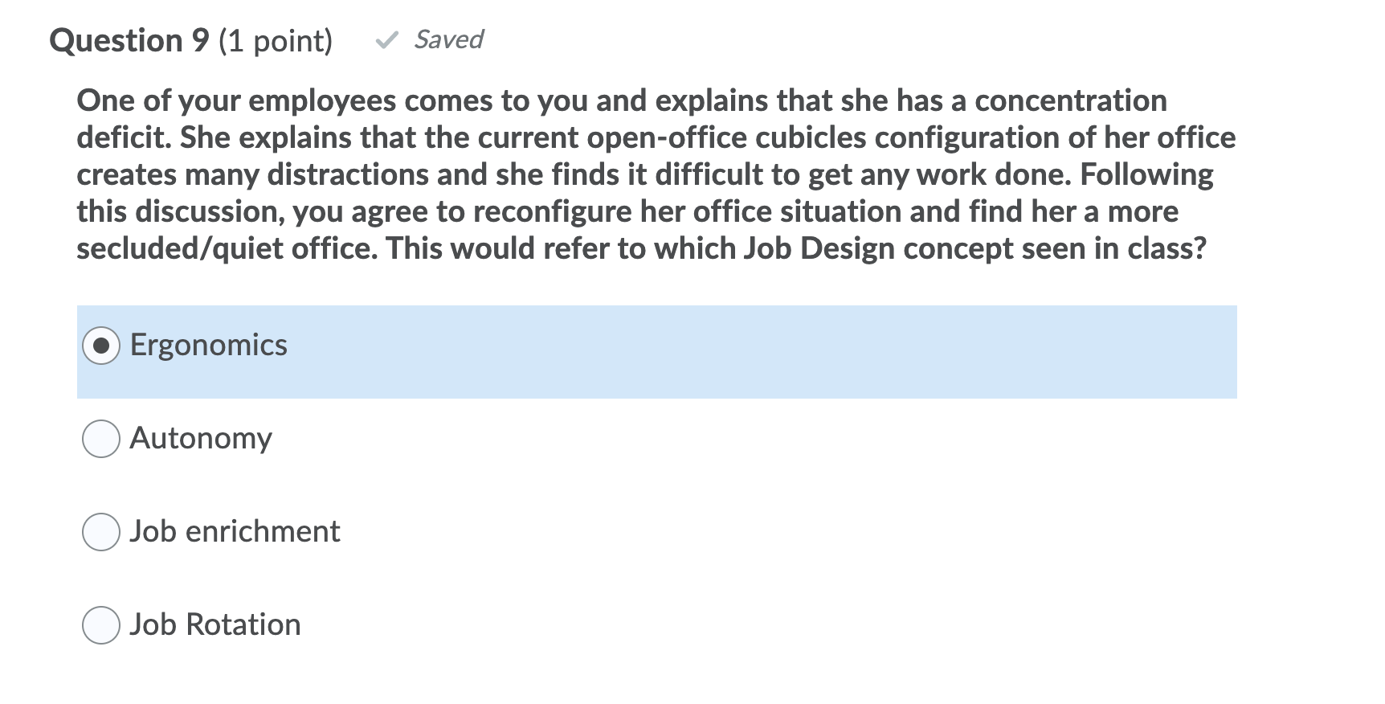Click the checkmark next to Saved
The height and width of the screenshot is (704, 1385).
389,39
